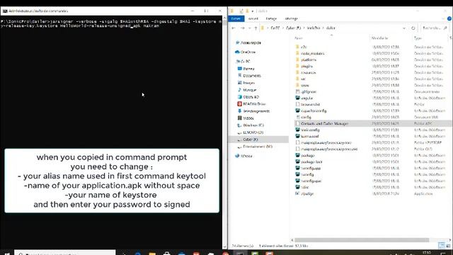Select the src folder icon

click(x=297, y=79)
